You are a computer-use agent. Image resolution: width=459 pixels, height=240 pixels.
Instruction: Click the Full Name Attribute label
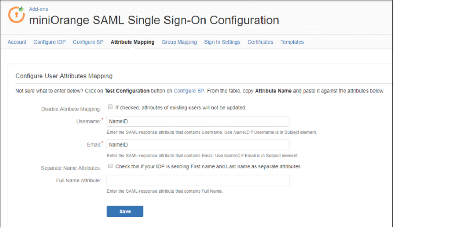(78, 180)
